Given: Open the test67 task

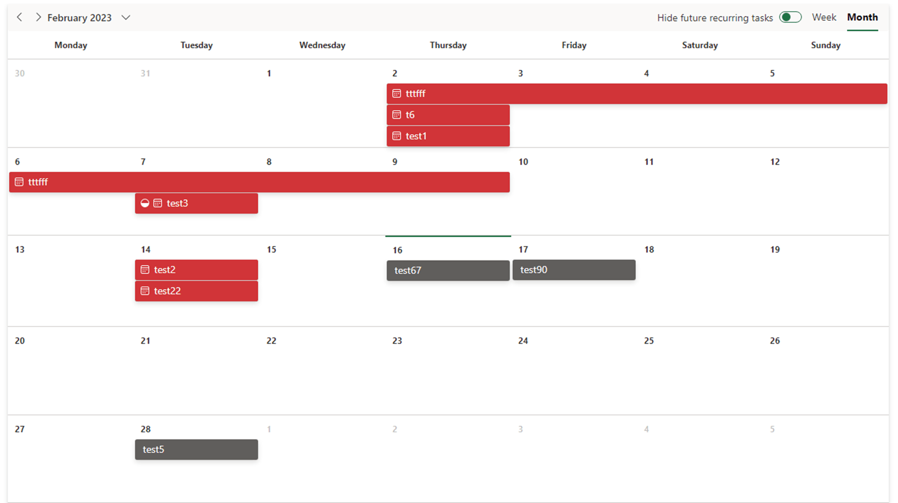Looking at the screenshot, I should click(x=448, y=271).
